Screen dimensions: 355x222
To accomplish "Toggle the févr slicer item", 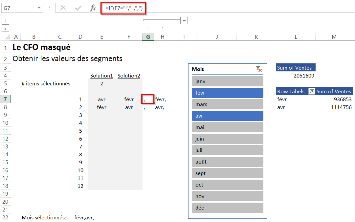I will [228, 93].
